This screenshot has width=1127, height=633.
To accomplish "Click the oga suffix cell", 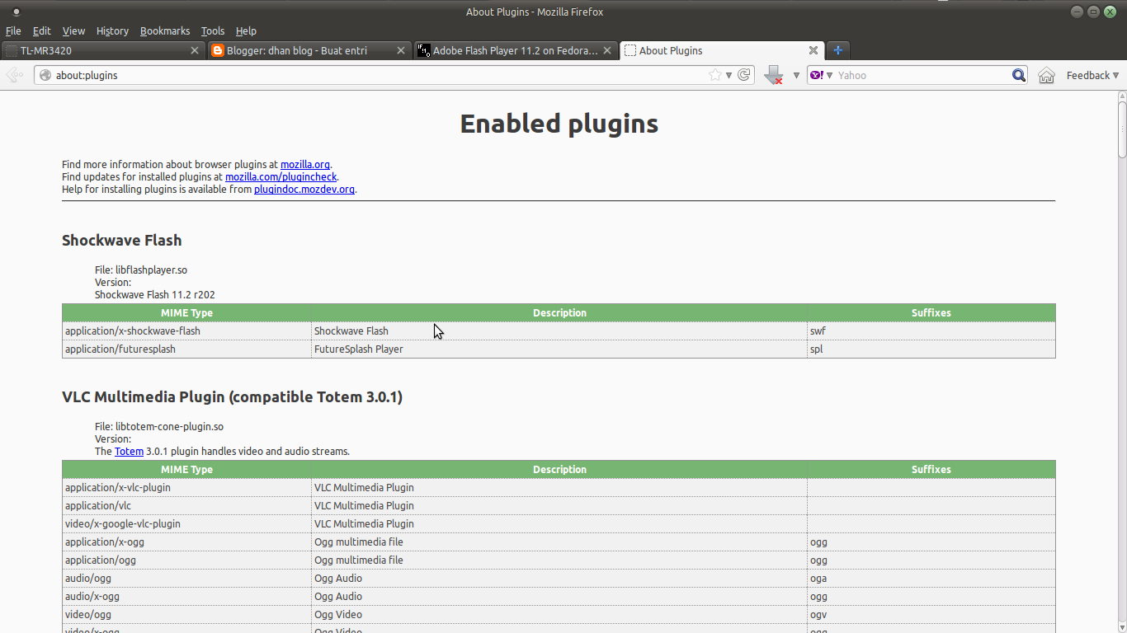I will tap(931, 578).
